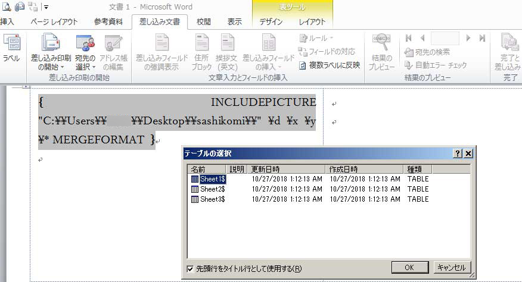Click Update Labels (複数ラベルに反映) icon
The image size is (522, 282).
[x=303, y=65]
